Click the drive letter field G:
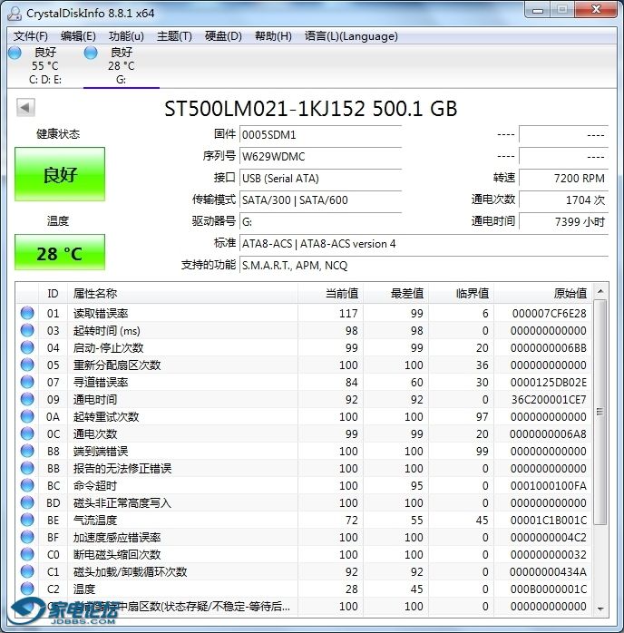The image size is (624, 633). tap(320, 221)
